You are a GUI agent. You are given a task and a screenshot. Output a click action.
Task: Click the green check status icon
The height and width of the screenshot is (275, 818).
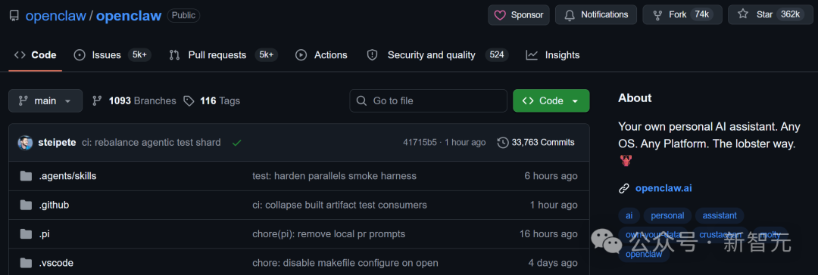[x=237, y=143]
